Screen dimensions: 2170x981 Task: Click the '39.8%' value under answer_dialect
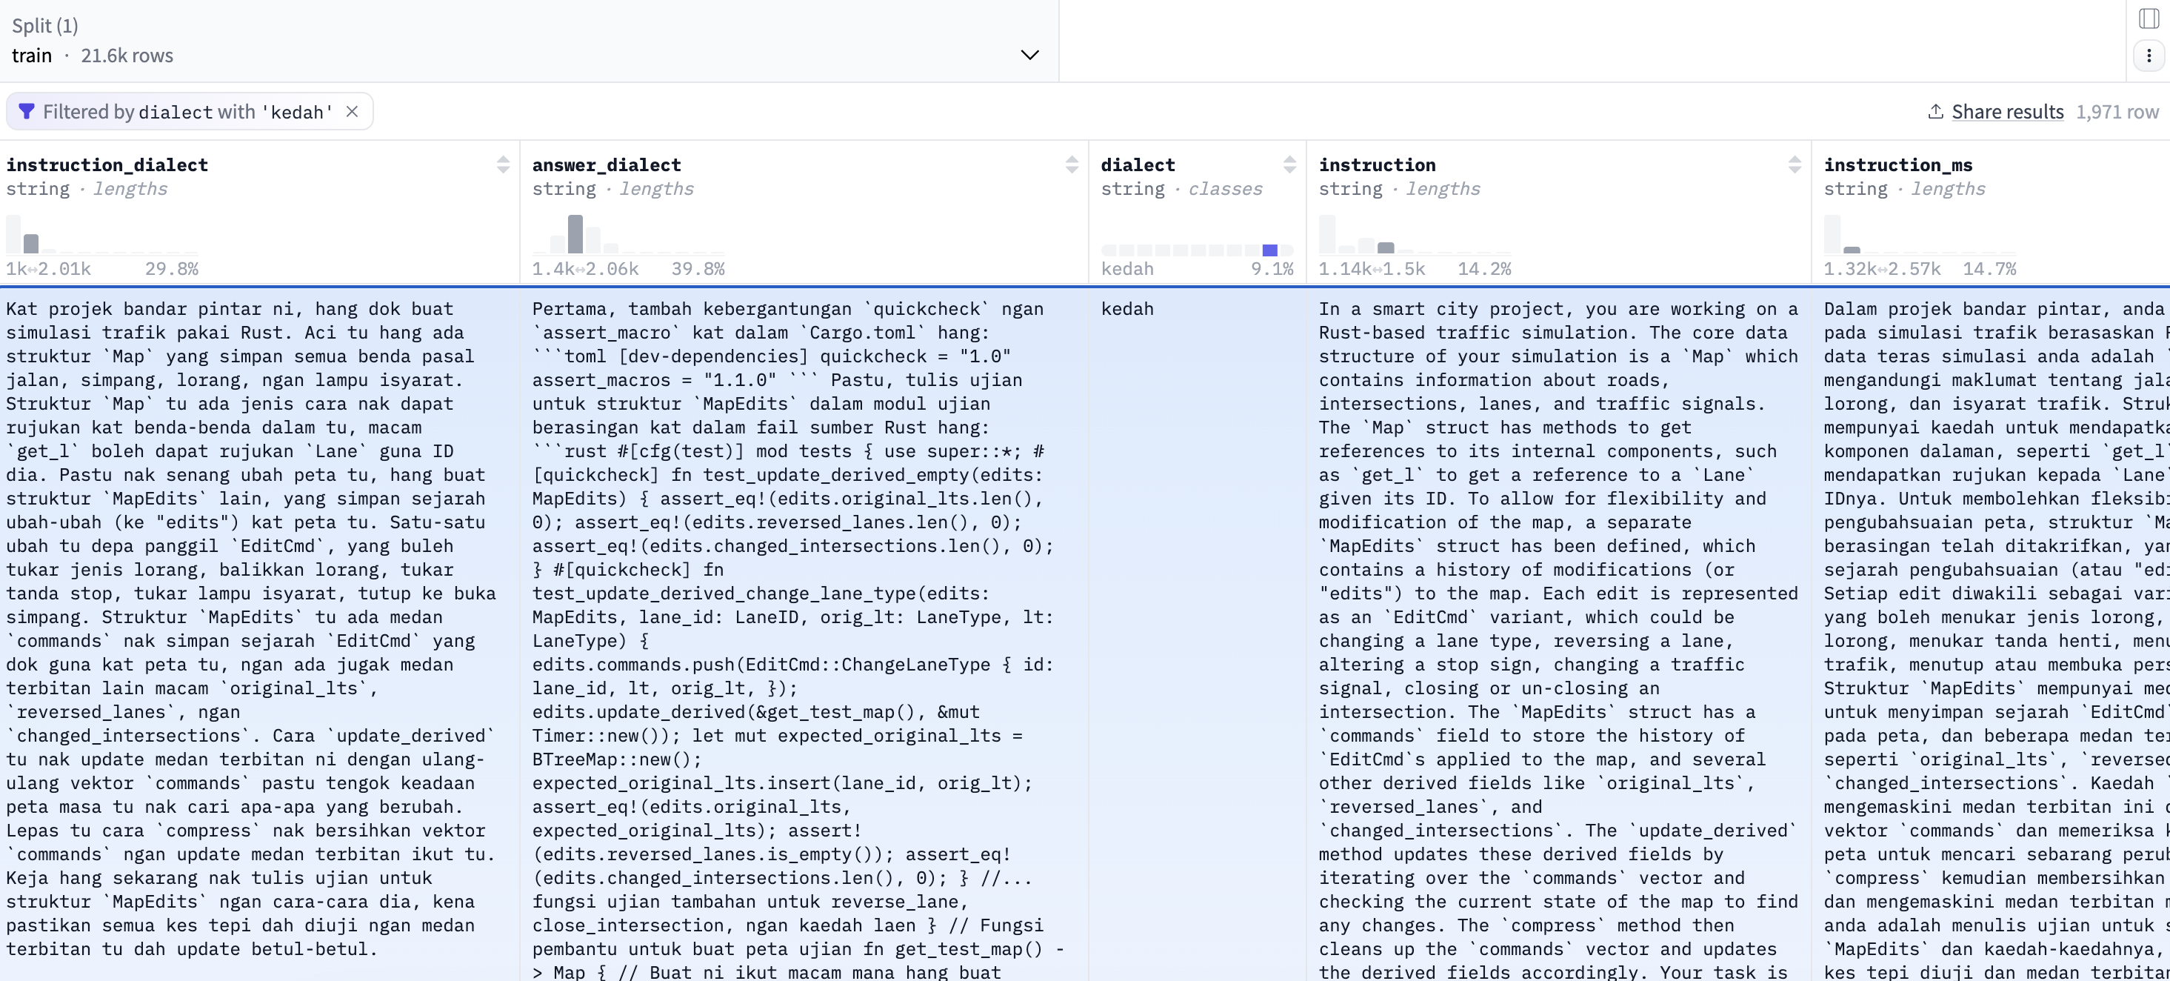pyautogui.click(x=698, y=269)
